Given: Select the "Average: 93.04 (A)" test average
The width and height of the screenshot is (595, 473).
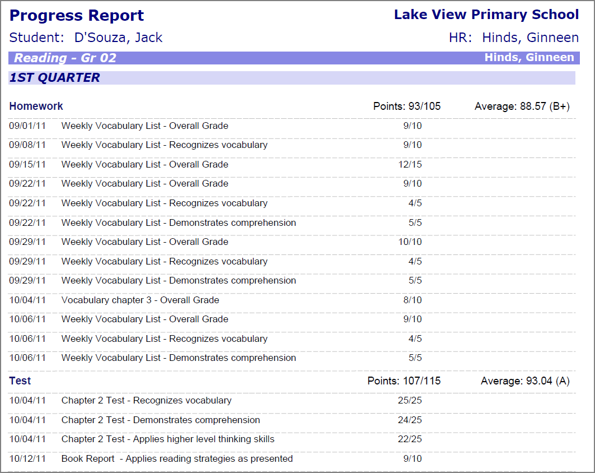Looking at the screenshot, I should click(x=525, y=381).
